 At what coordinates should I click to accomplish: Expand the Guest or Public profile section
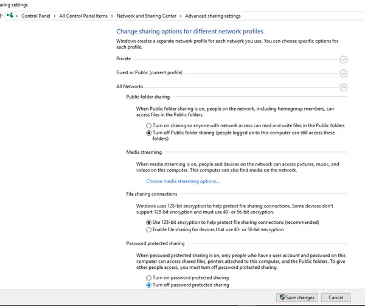tap(343, 74)
